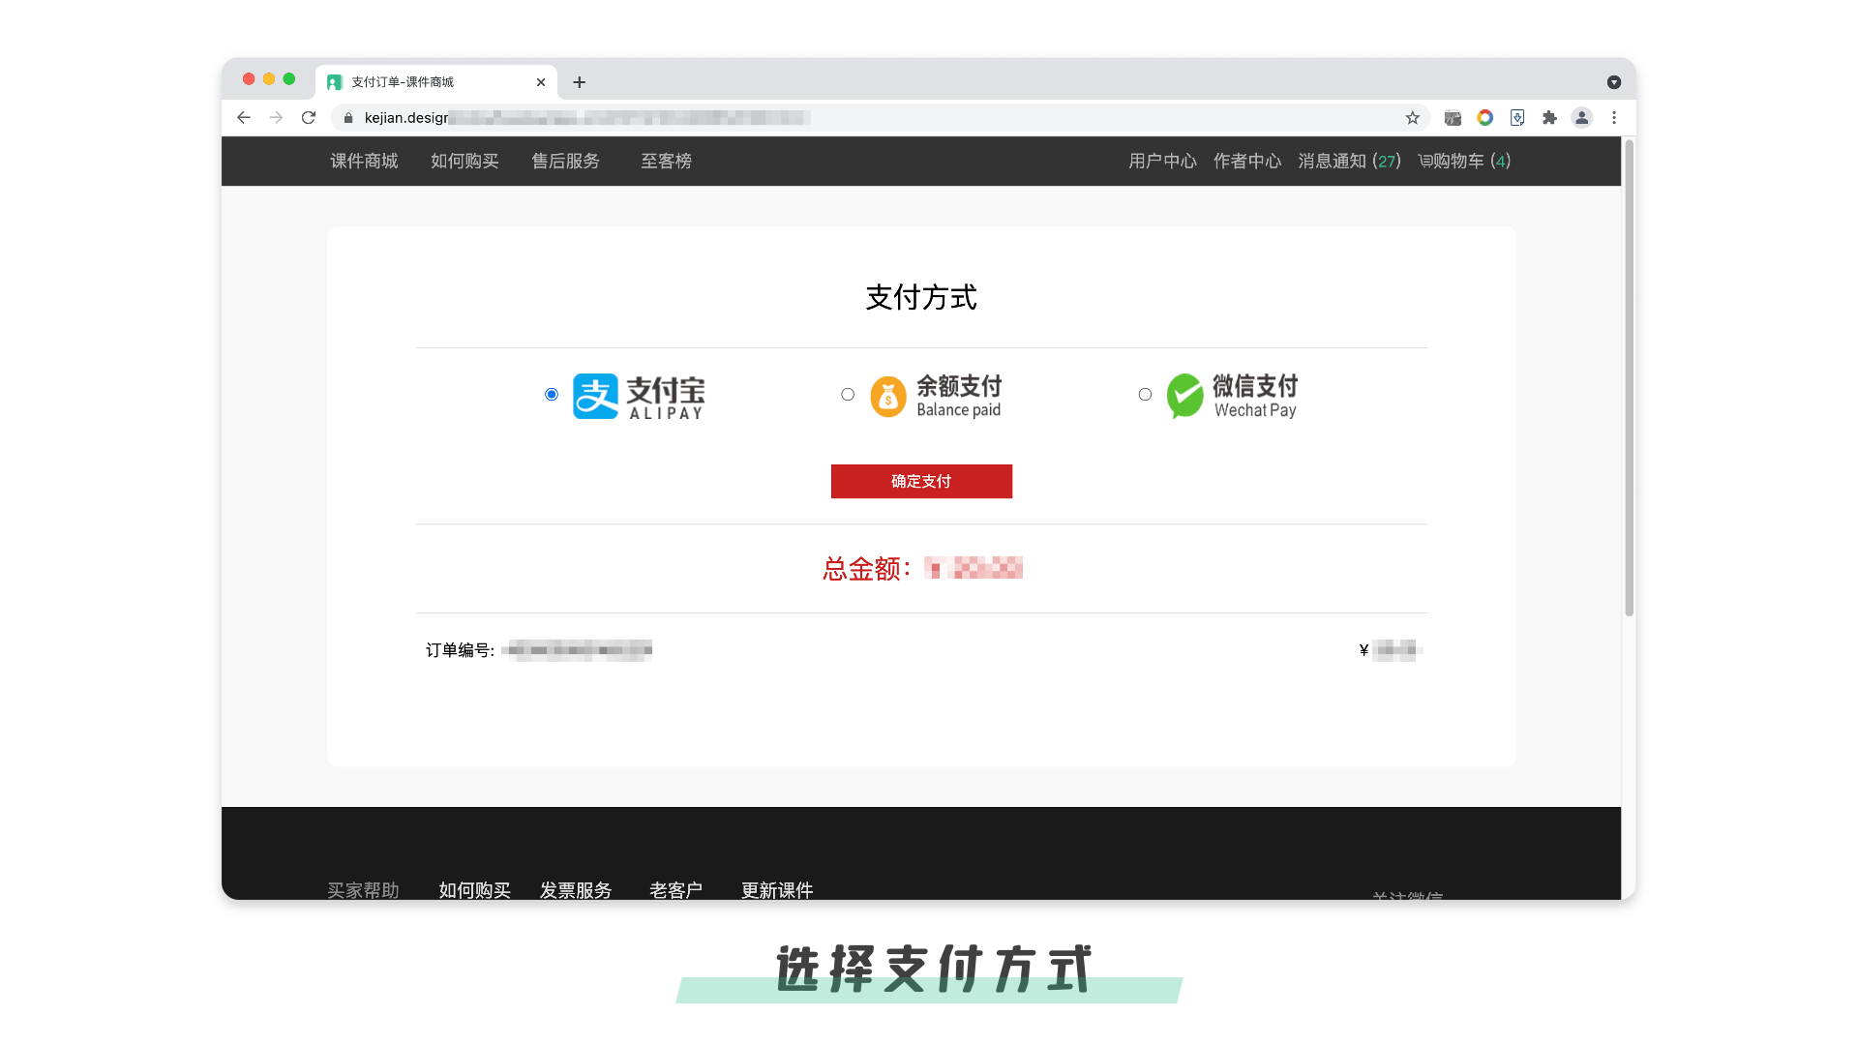Open the Chrome three-dot menu
This screenshot has width=1858, height=1045.
point(1614,118)
